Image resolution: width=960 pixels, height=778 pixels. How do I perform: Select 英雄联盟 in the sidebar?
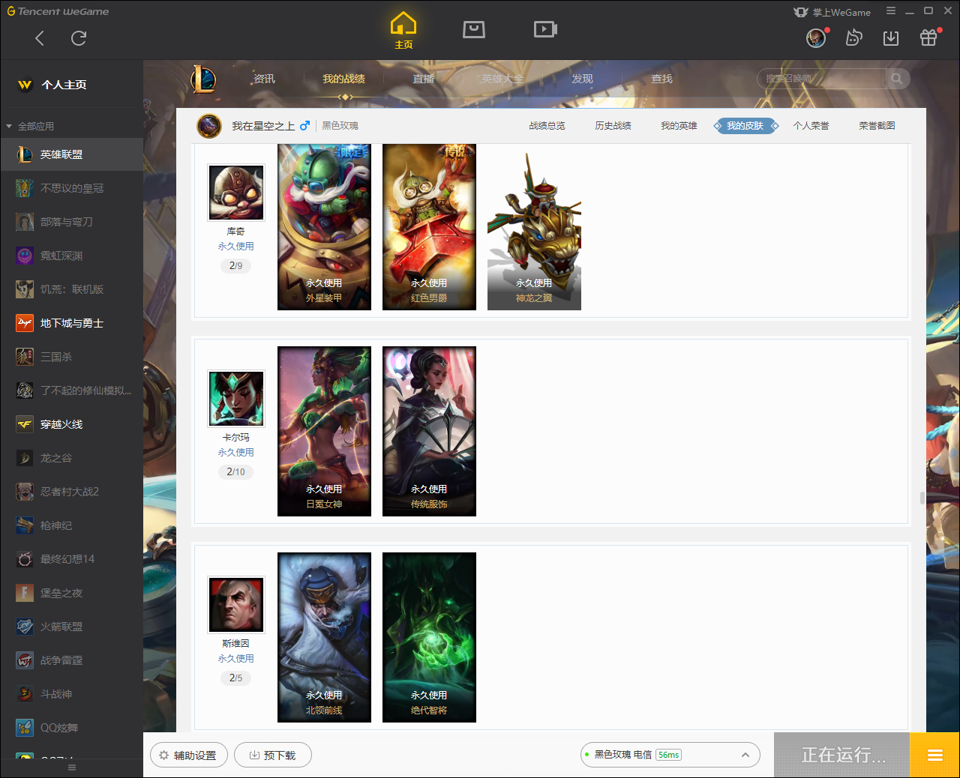click(71, 154)
